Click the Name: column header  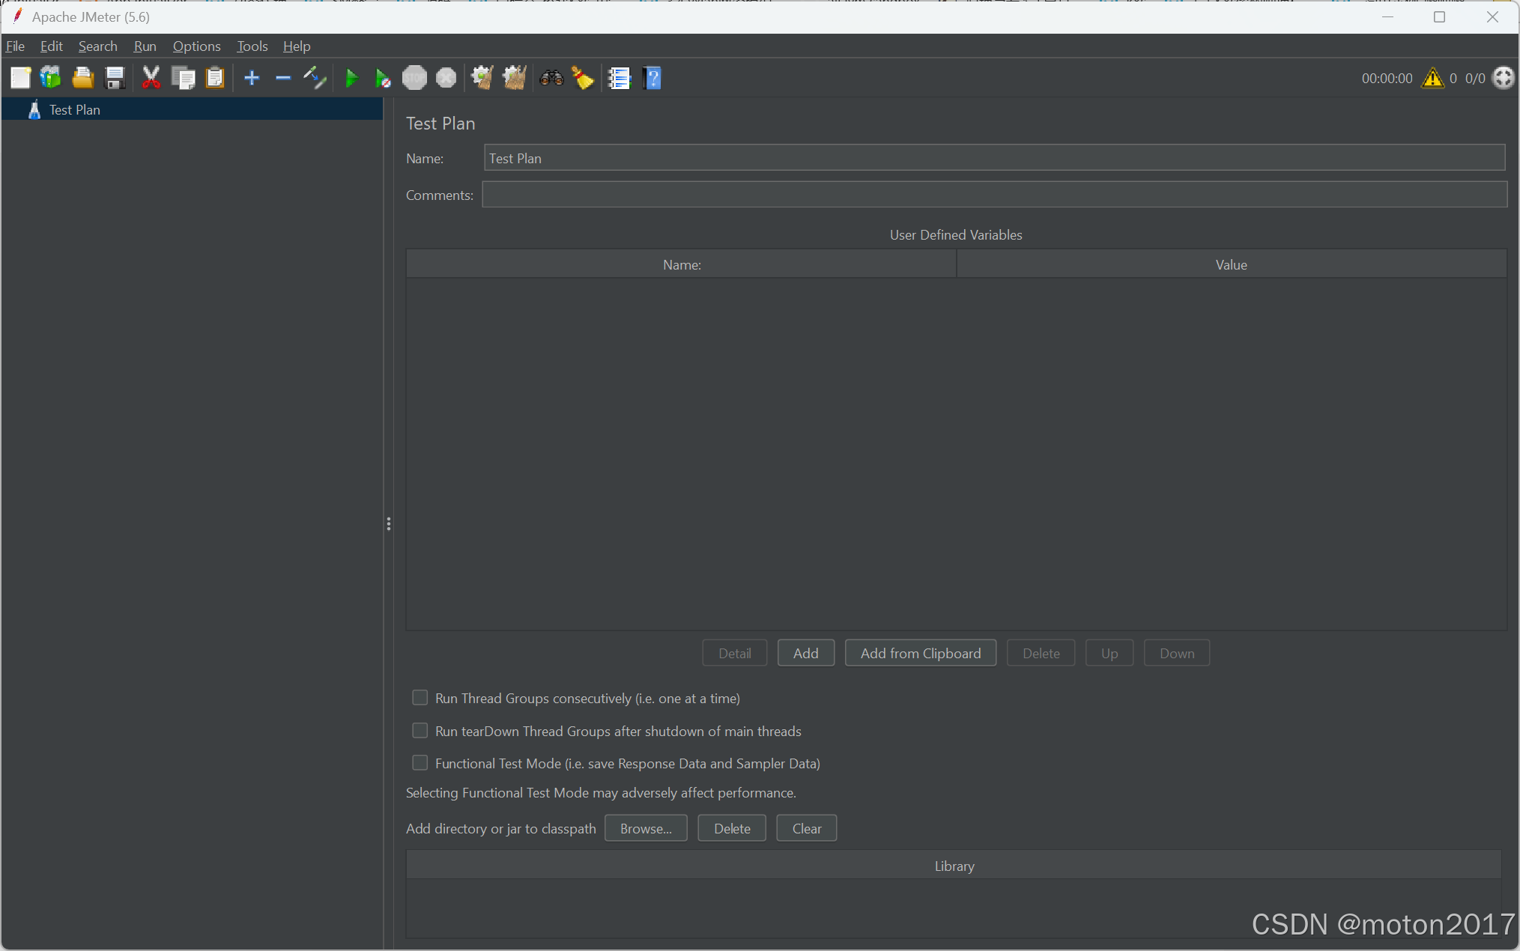682,264
